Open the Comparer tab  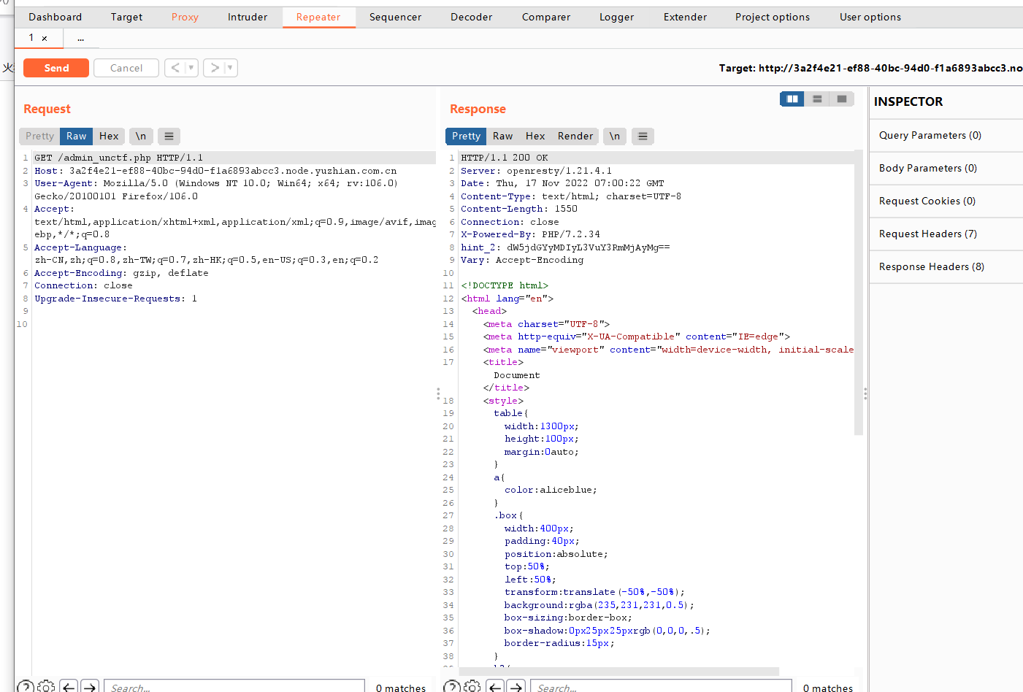coord(545,17)
